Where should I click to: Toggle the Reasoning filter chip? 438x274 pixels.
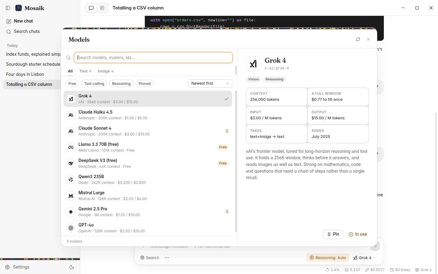(x=121, y=84)
